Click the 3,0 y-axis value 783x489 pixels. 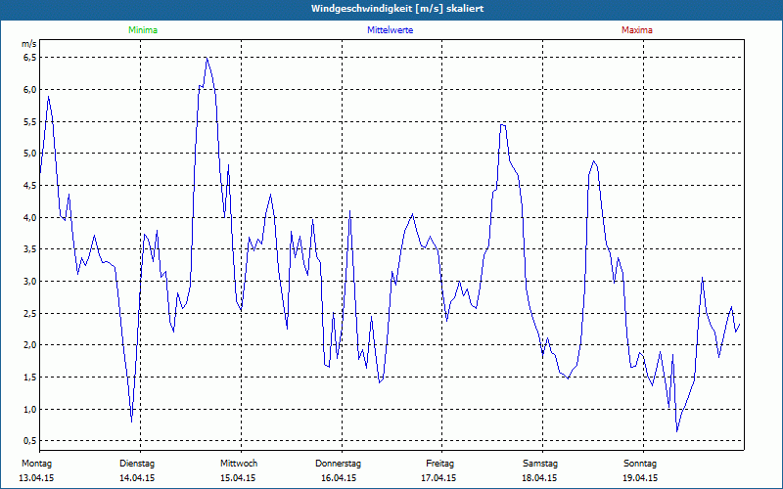tap(30, 281)
